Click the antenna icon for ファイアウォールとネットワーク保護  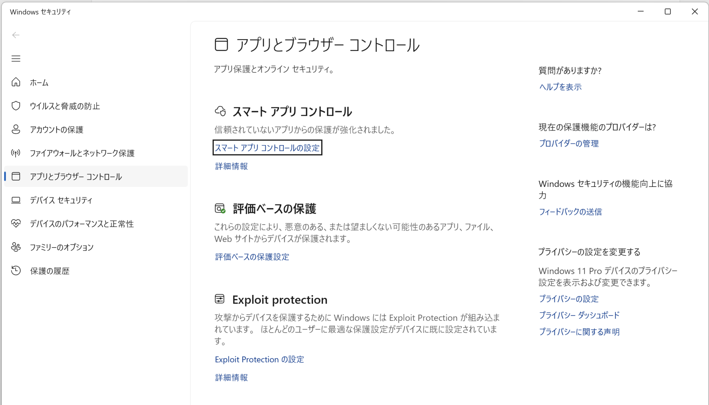pos(16,153)
